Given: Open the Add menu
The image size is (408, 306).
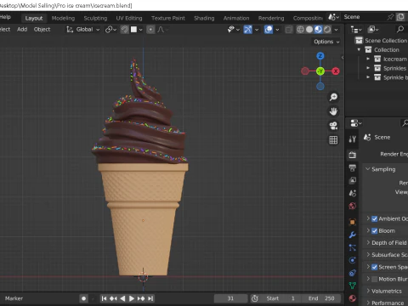Looking at the screenshot, I should [22, 29].
